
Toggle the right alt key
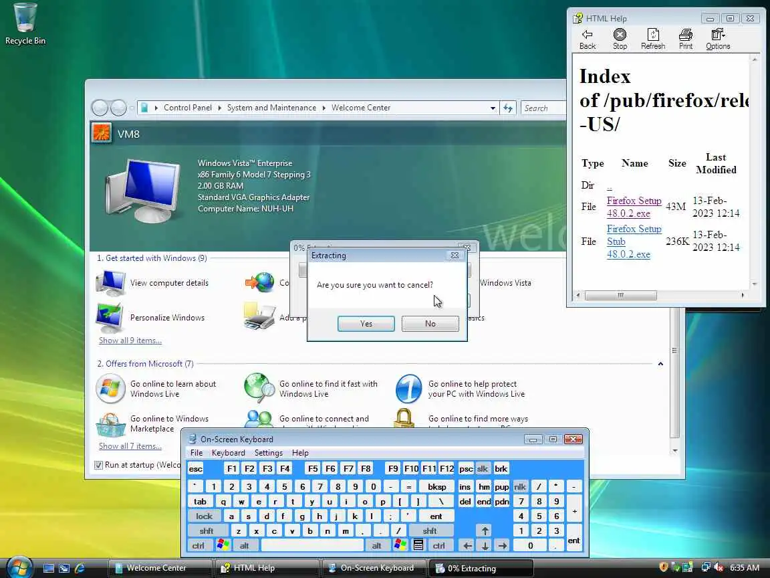pyautogui.click(x=377, y=545)
